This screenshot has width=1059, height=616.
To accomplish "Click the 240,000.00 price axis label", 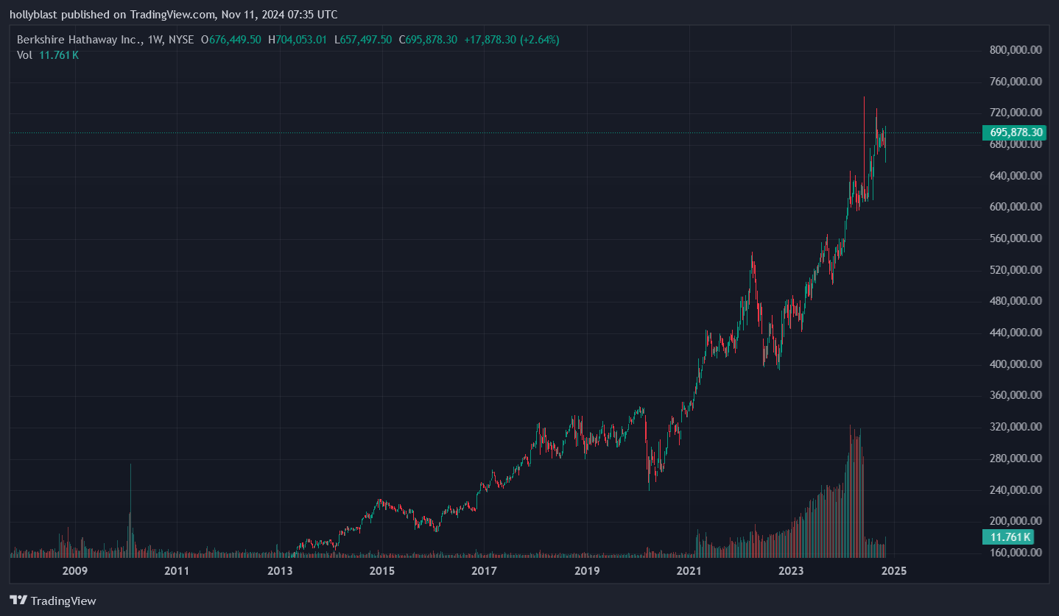I will (1016, 490).
